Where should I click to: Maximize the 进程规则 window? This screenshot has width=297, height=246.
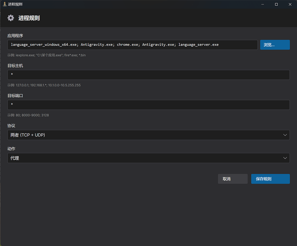[x=276, y=4]
